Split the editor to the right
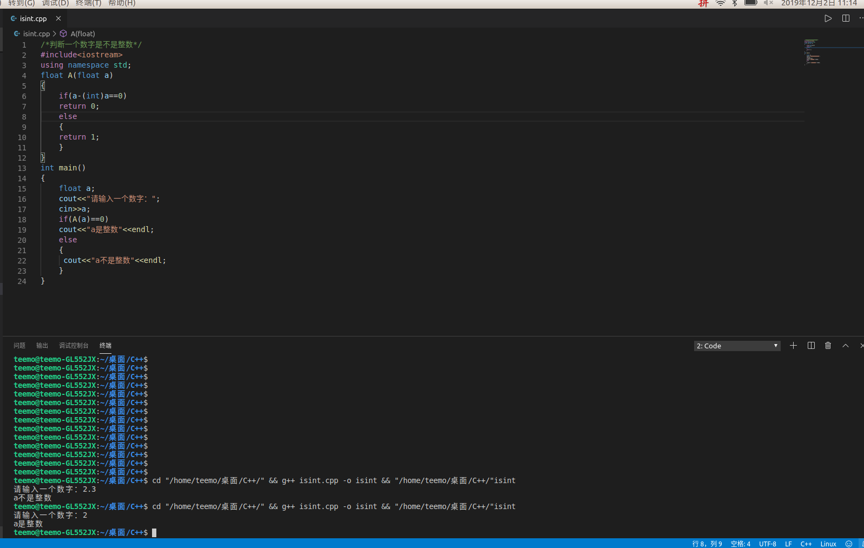The width and height of the screenshot is (864, 548). pos(846,18)
